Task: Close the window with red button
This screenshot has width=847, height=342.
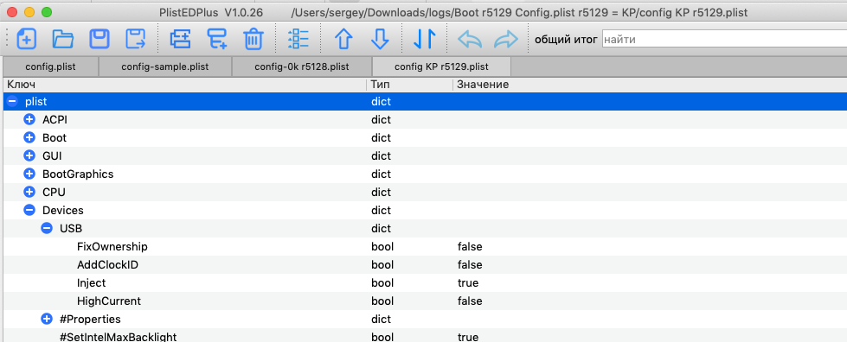Action: [x=12, y=12]
